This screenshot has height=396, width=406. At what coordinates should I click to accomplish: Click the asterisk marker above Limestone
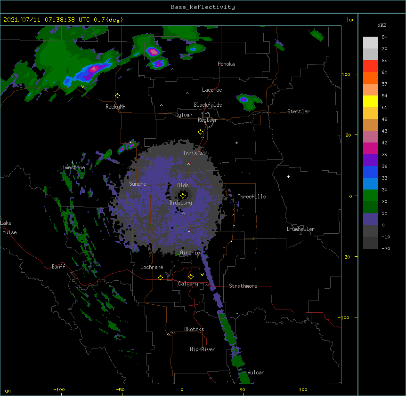[x=72, y=163]
